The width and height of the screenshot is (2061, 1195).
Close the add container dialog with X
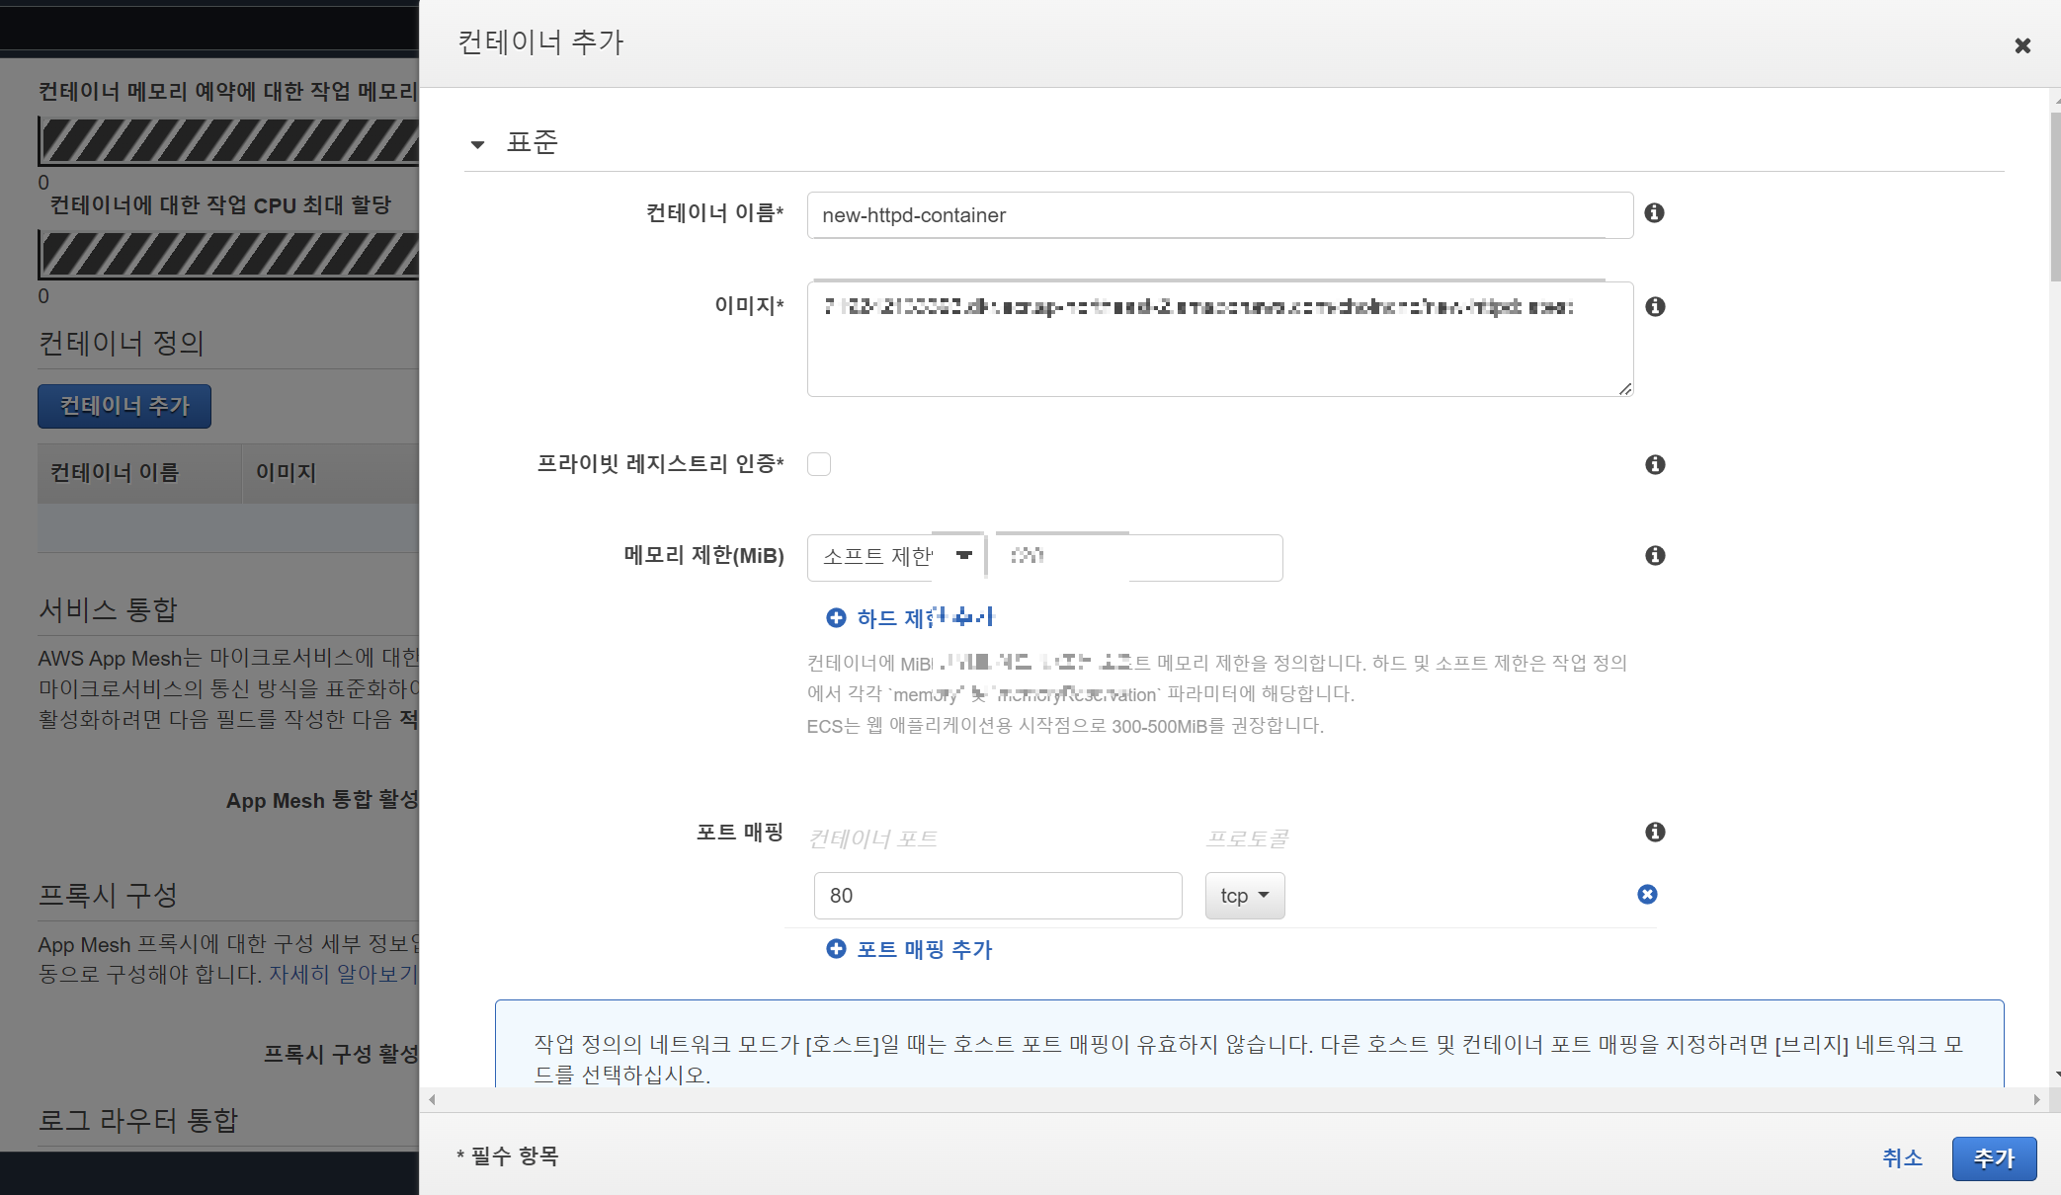coord(2022,45)
